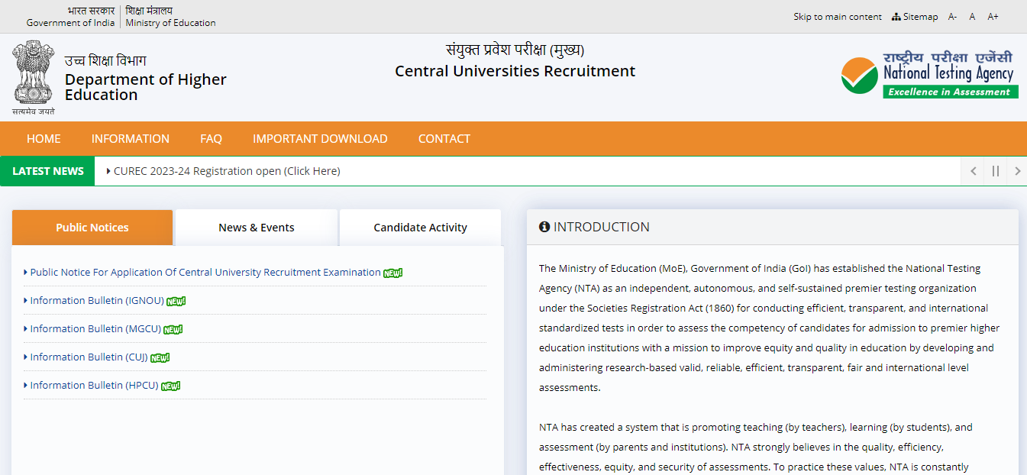Open CUREC 2023-24 Registration news link
This screenshot has height=475, width=1027.
[226, 171]
